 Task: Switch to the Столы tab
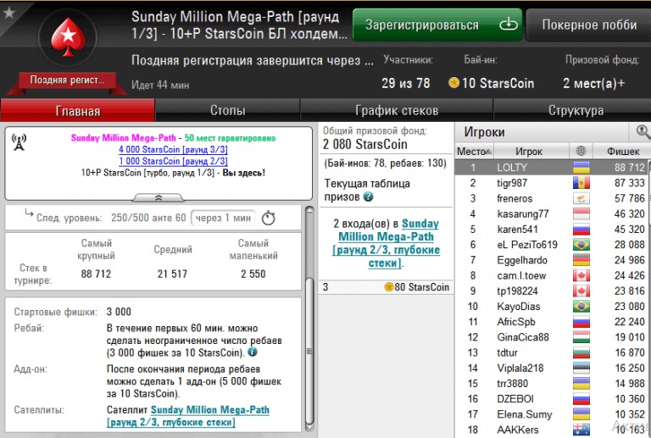[x=227, y=111]
